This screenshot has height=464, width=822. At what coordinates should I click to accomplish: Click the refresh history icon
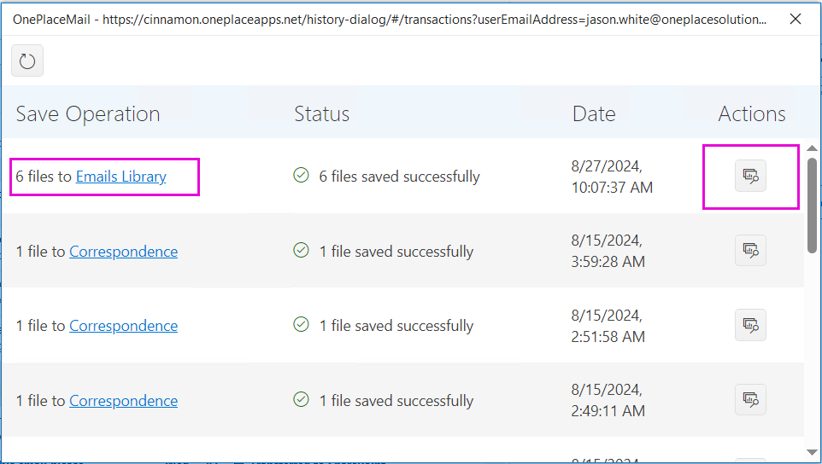[x=27, y=61]
